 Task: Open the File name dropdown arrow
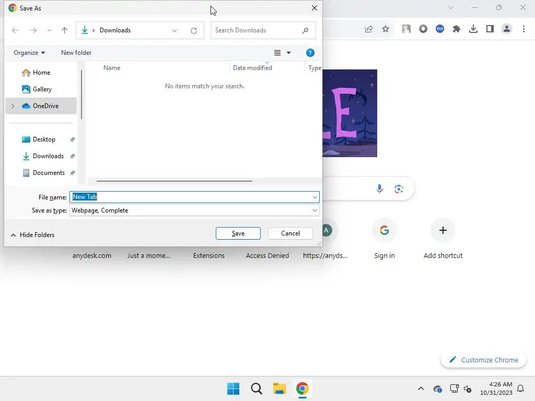click(315, 197)
